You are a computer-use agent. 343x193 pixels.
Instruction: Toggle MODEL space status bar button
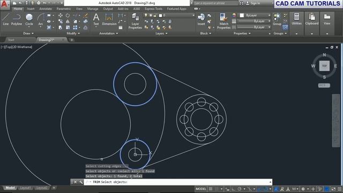tap(200, 189)
